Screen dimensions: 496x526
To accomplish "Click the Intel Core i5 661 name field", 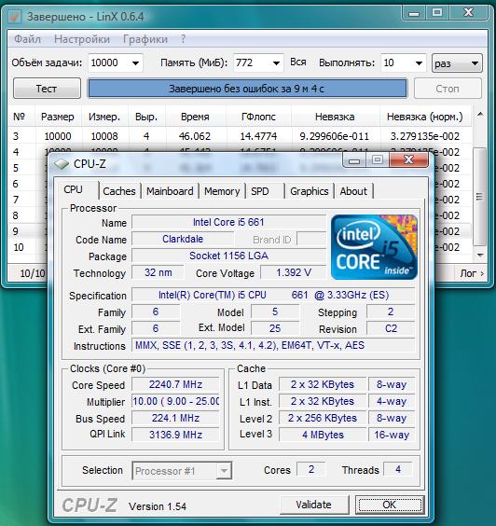I will coord(228,222).
